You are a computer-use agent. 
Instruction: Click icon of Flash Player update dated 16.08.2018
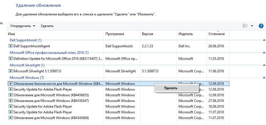coord(11,106)
